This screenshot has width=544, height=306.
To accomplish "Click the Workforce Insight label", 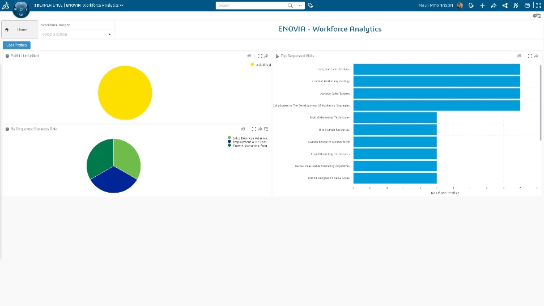I will pyautogui.click(x=56, y=25).
